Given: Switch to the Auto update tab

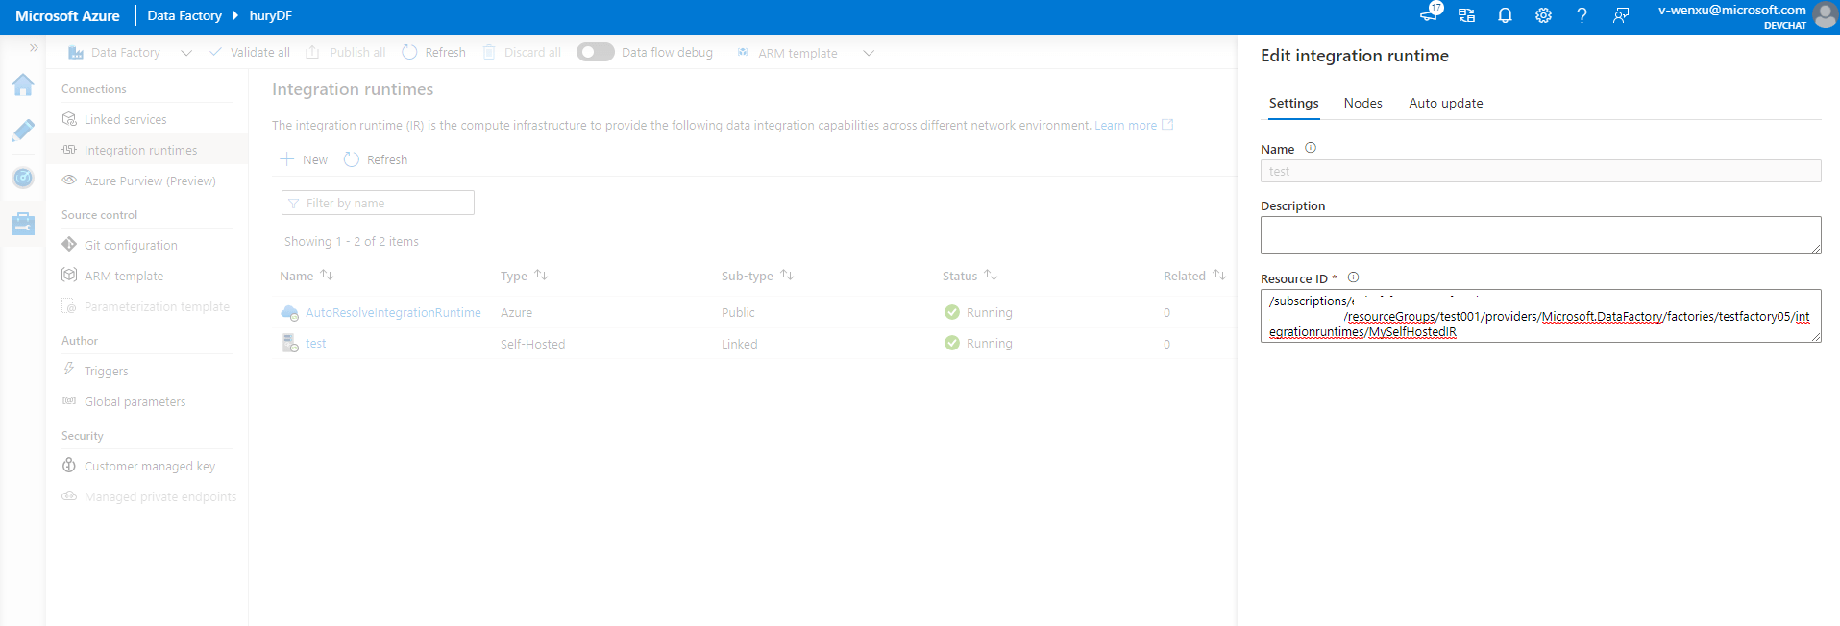Looking at the screenshot, I should 1445,103.
